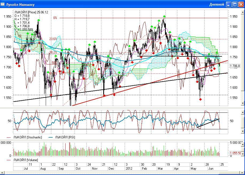Click the RSI legend color line

pyautogui.click(x=51, y=138)
